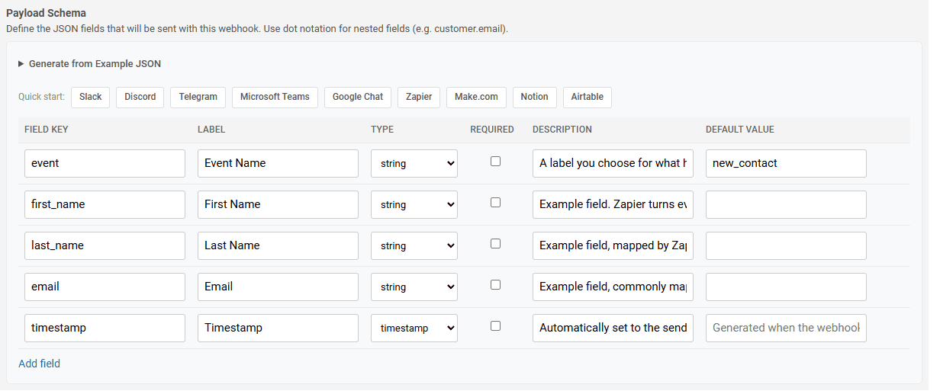Edit the 'Last Name' label input
The image size is (940, 391).
point(278,245)
